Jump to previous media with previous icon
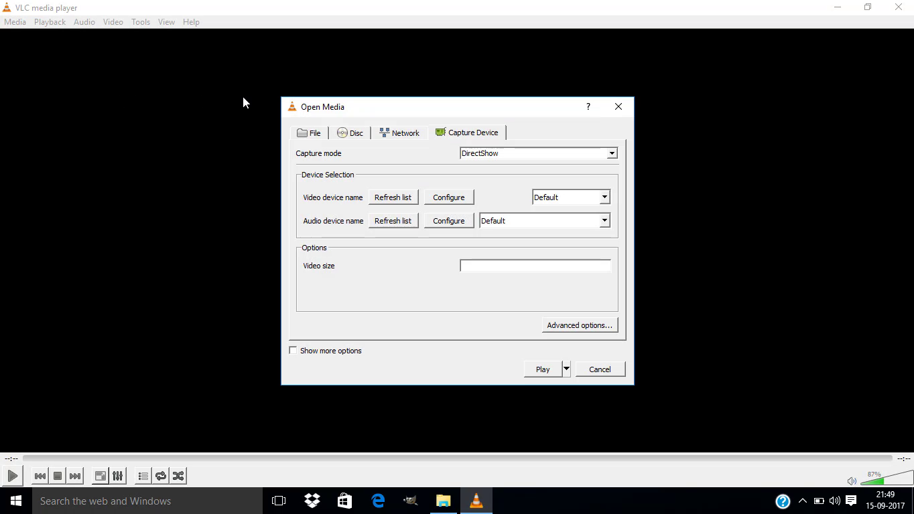This screenshot has height=514, width=914. tap(40, 476)
